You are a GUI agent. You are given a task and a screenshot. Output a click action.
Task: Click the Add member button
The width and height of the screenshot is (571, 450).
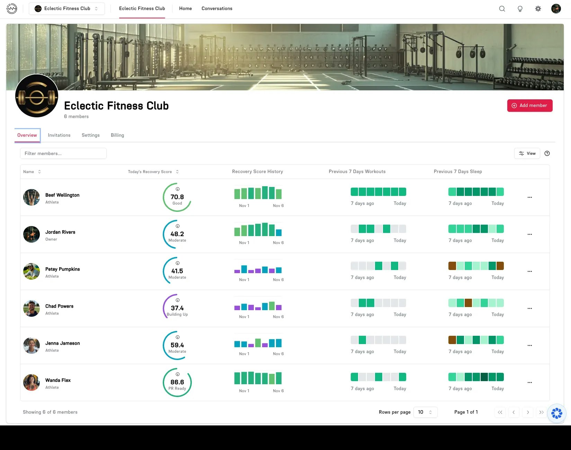coord(529,106)
